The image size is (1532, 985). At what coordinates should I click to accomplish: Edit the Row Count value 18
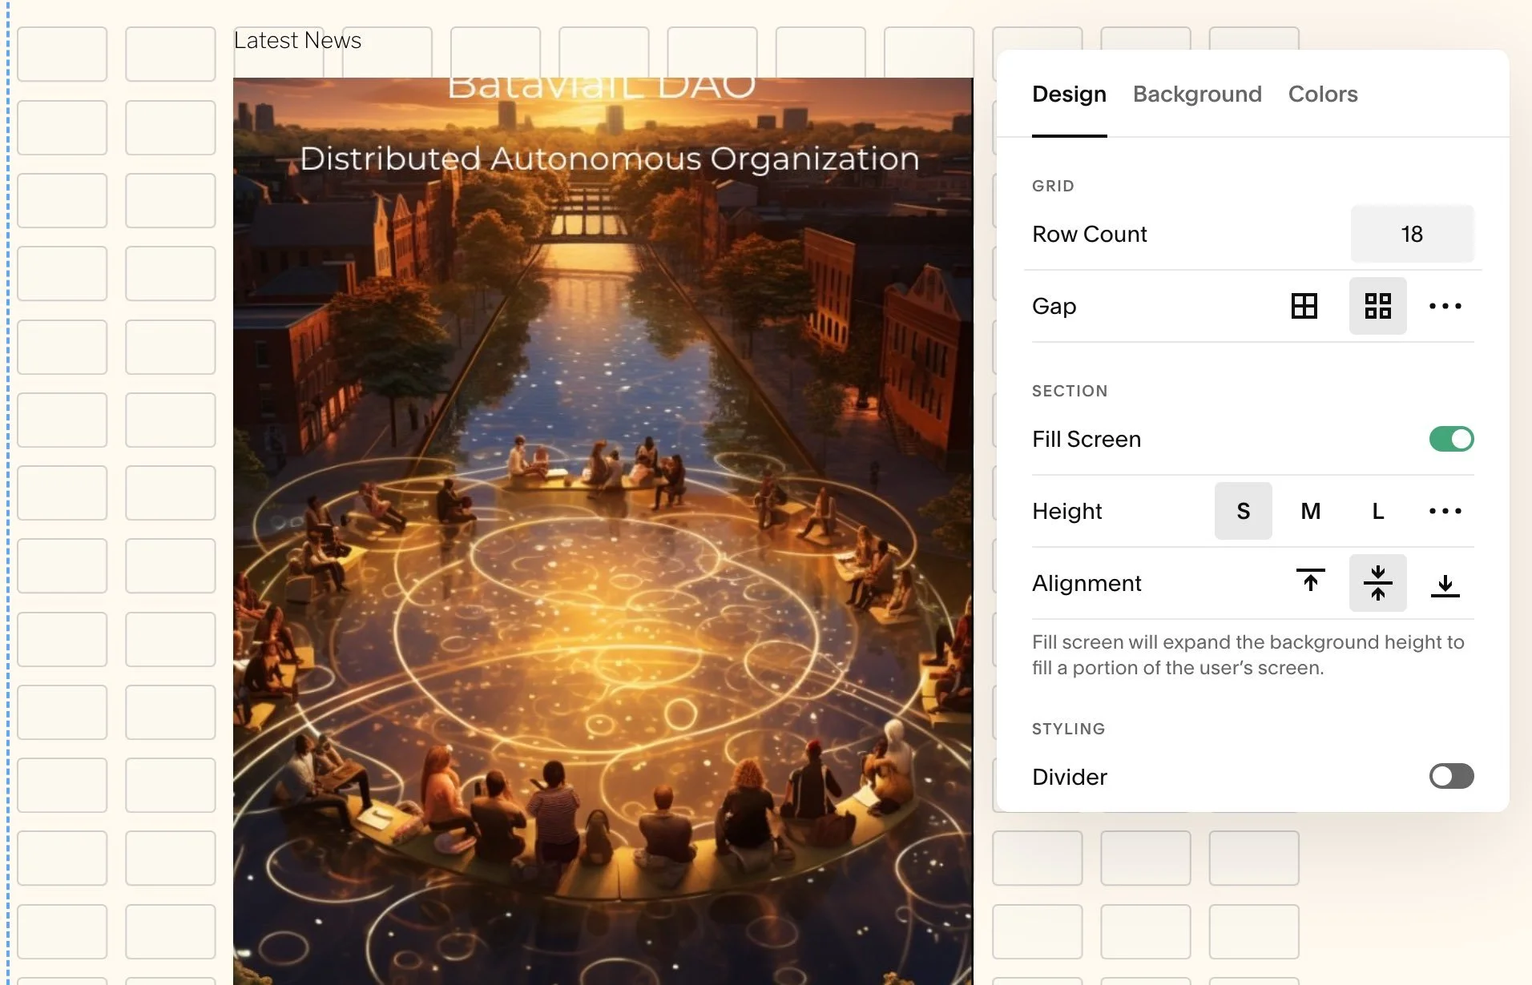click(x=1412, y=234)
